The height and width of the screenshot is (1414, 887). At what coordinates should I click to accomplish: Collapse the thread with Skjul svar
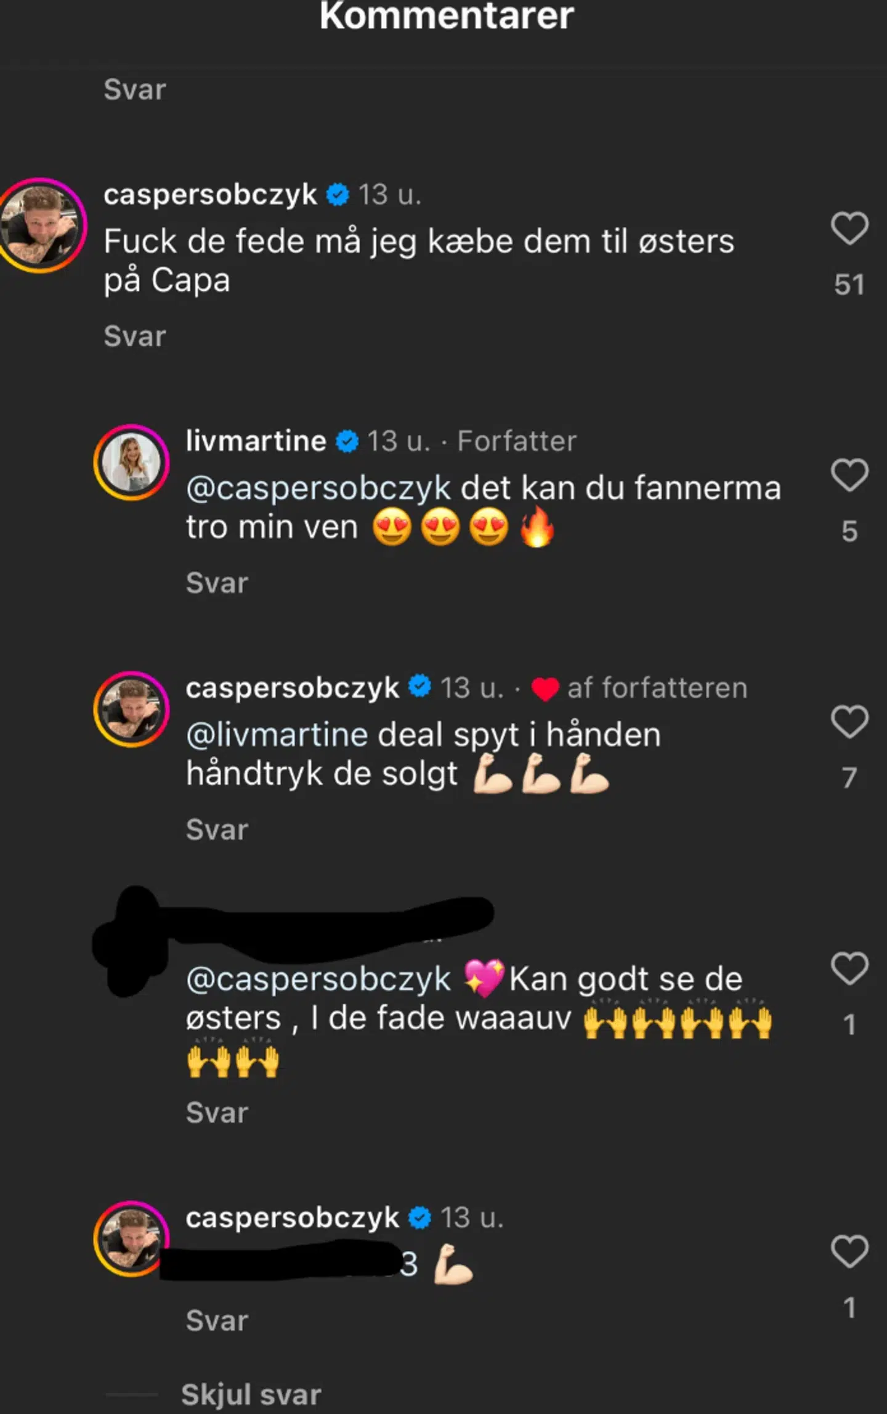click(x=251, y=1394)
